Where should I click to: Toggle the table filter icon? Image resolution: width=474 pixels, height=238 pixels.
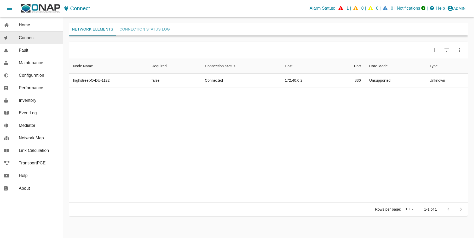(x=447, y=50)
